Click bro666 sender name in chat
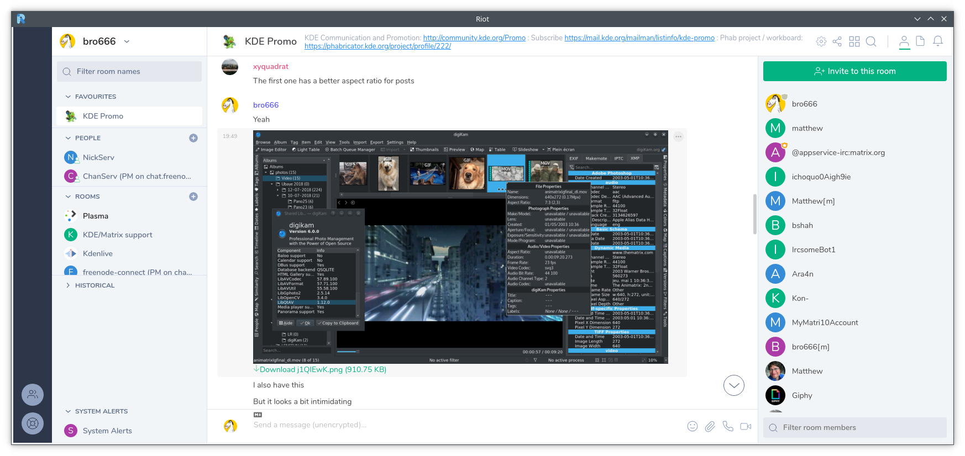 coord(266,105)
